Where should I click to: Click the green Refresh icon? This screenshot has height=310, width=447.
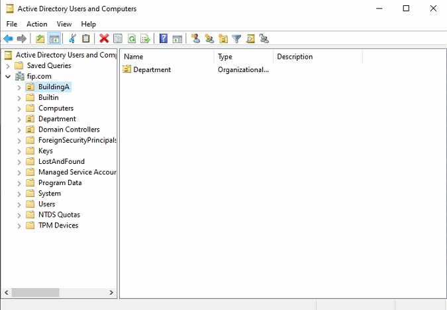click(131, 38)
